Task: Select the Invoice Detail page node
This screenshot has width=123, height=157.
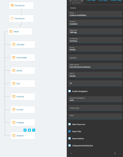Action: click(x=23, y=57)
